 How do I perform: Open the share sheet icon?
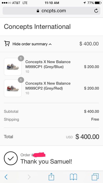coord(51,176)
